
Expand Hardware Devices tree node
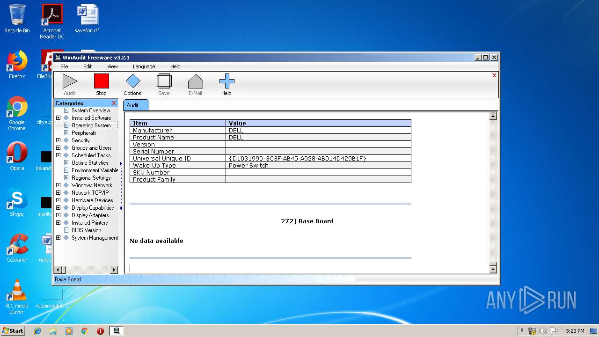click(x=58, y=200)
